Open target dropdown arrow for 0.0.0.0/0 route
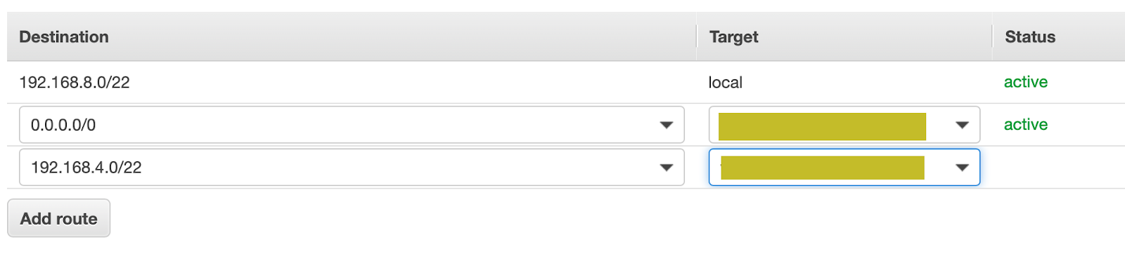The height and width of the screenshot is (254, 1125). pos(962,125)
